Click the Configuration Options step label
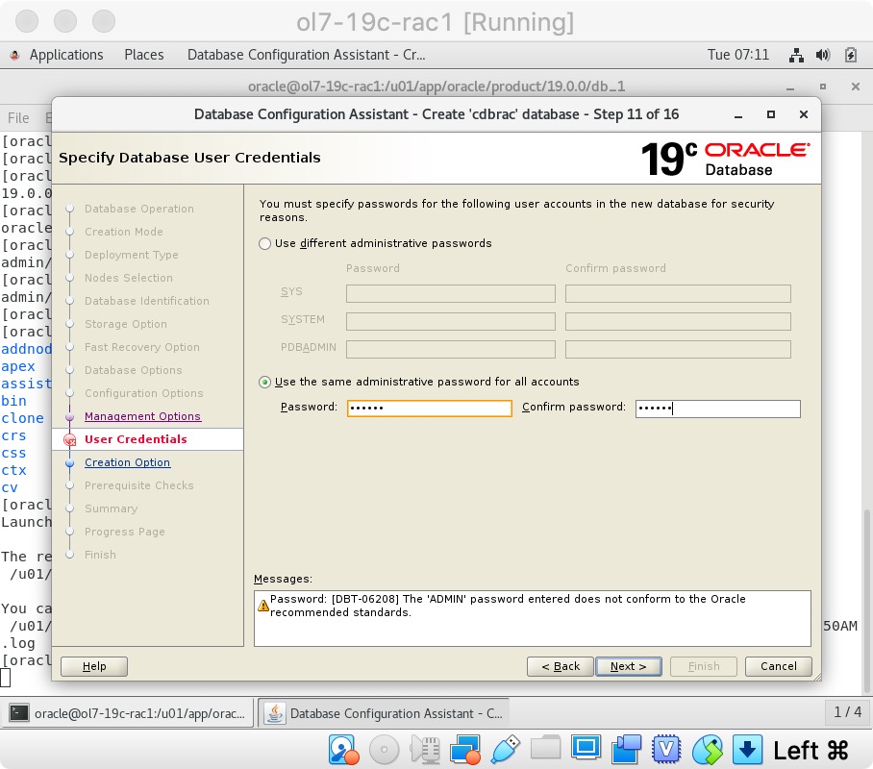This screenshot has width=873, height=769. point(143,393)
